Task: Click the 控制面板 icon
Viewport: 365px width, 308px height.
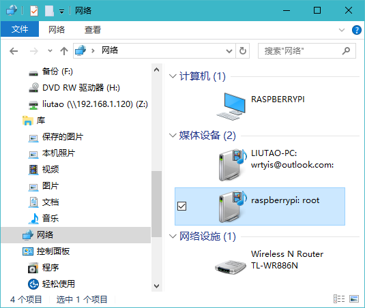Action: point(28,251)
